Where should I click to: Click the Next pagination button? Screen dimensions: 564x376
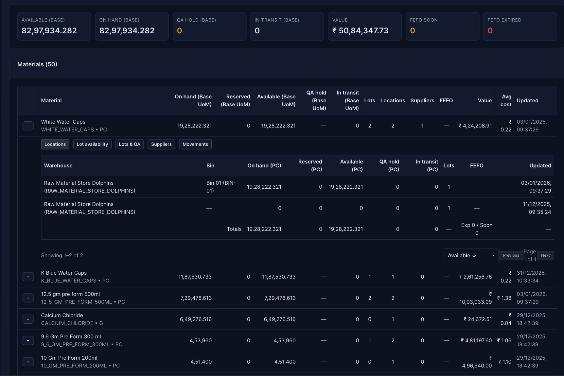coord(545,255)
